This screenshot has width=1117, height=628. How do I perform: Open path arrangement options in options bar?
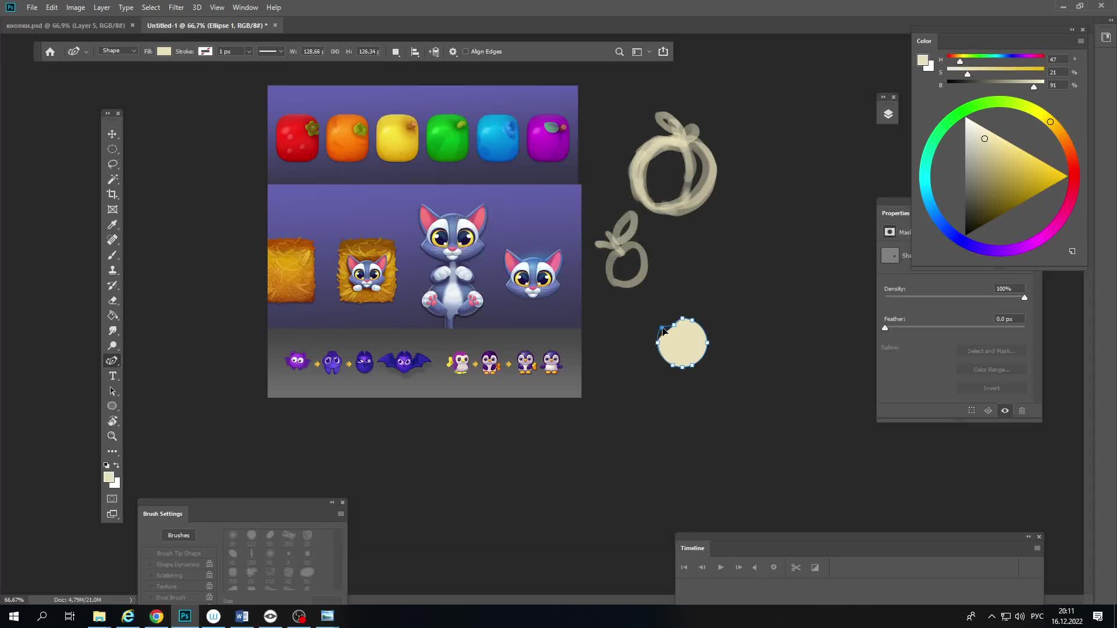pyautogui.click(x=434, y=52)
